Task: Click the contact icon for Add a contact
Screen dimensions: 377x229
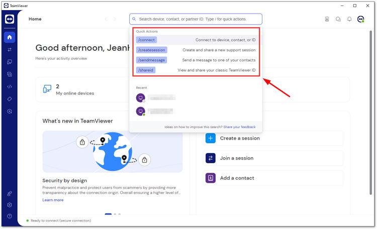Action: (x=211, y=178)
